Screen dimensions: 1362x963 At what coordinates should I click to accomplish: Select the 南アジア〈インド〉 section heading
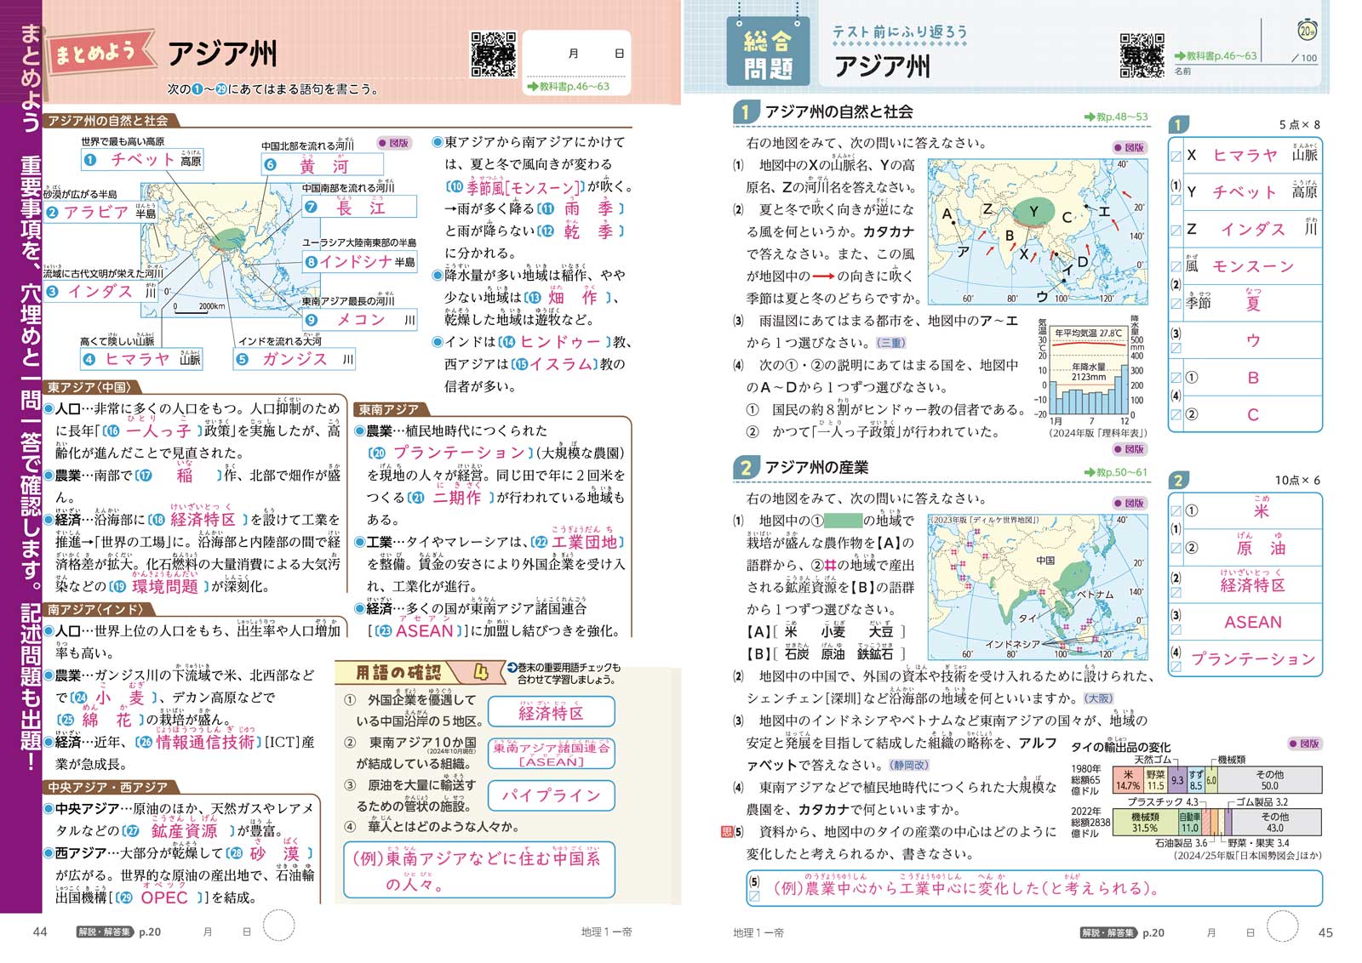(97, 609)
